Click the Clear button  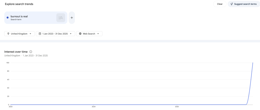point(220,4)
